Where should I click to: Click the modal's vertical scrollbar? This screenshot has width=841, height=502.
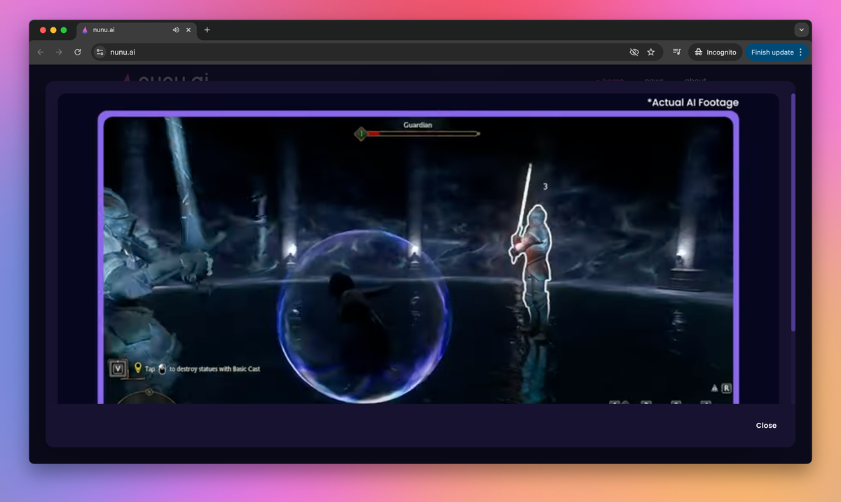[x=793, y=212]
